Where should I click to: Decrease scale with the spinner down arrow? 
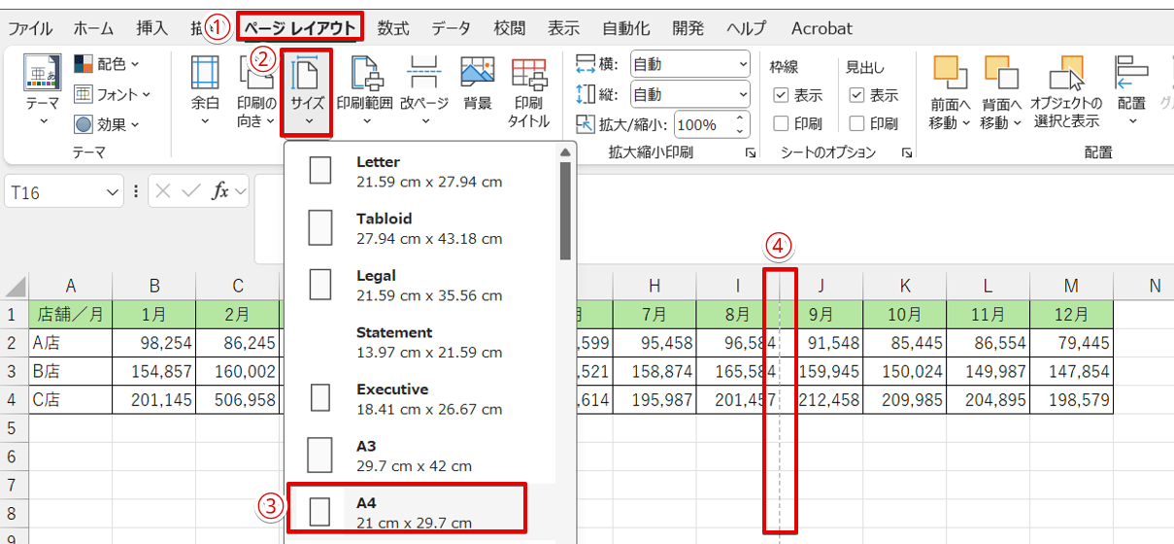742,131
